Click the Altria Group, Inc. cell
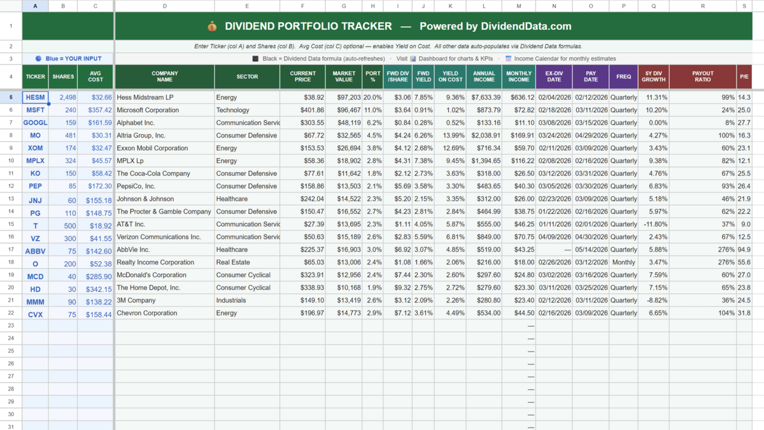 pos(165,136)
